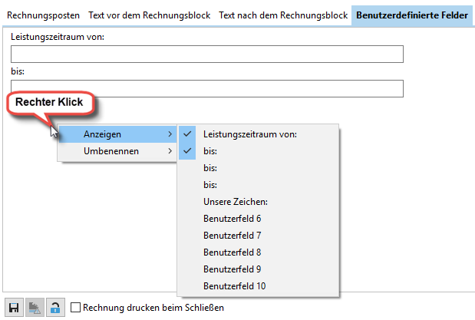Select the 'Benutzerdefinierte Felder' tab
Screen dimensions: 475x320
[413, 15]
